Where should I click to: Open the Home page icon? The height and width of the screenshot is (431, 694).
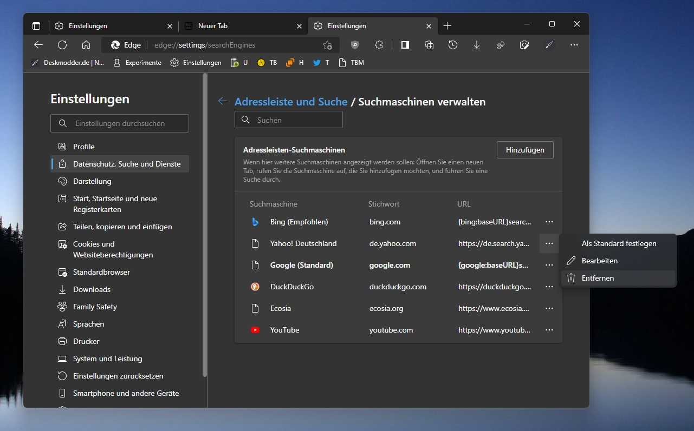click(x=86, y=45)
